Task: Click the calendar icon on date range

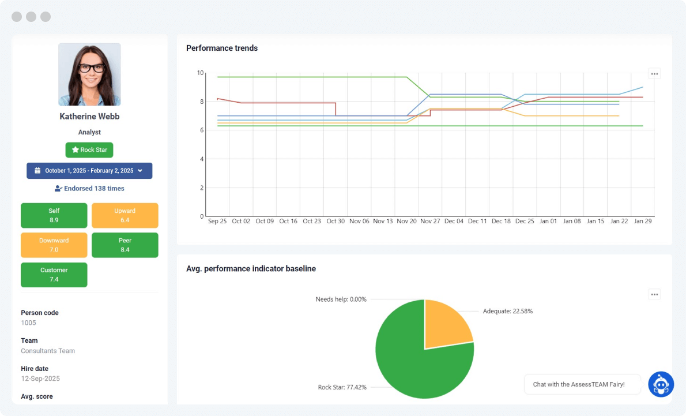Action: pos(37,171)
